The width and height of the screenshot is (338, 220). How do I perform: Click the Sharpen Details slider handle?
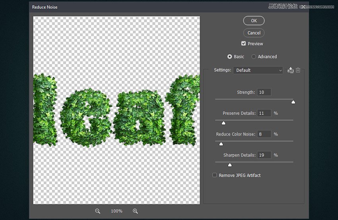(x=229, y=165)
